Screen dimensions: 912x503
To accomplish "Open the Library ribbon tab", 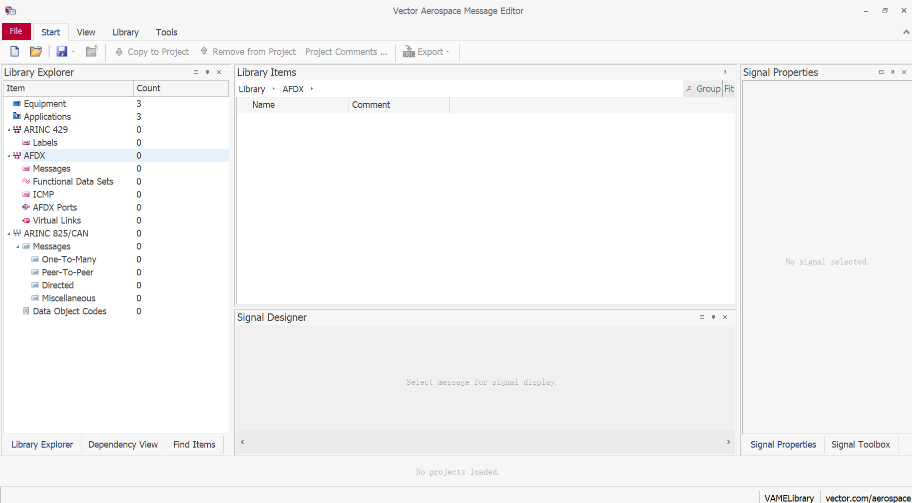I will pos(125,32).
